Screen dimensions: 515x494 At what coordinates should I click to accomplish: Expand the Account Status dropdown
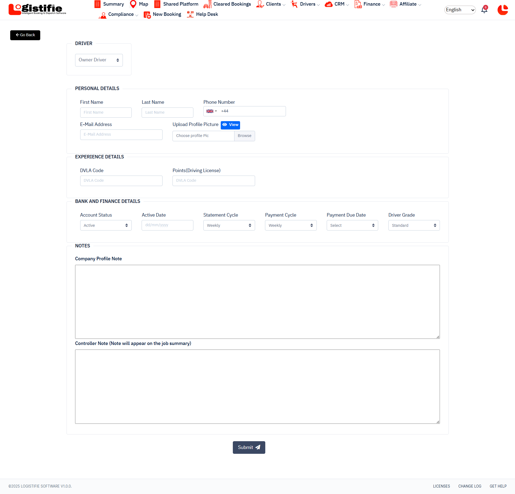point(106,225)
